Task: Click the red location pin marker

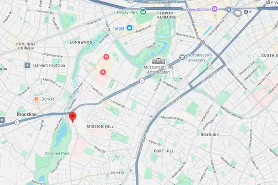Action: [x=73, y=117]
